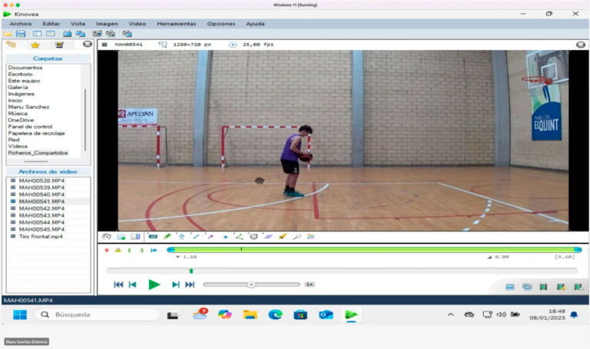Image resolution: width=590 pixels, height=349 pixels.
Task: Switch to the favorites star tab
Action: click(x=35, y=45)
